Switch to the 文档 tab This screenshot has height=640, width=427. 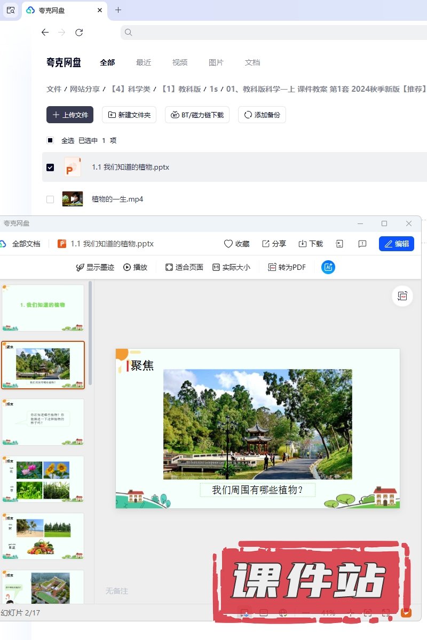coord(252,62)
